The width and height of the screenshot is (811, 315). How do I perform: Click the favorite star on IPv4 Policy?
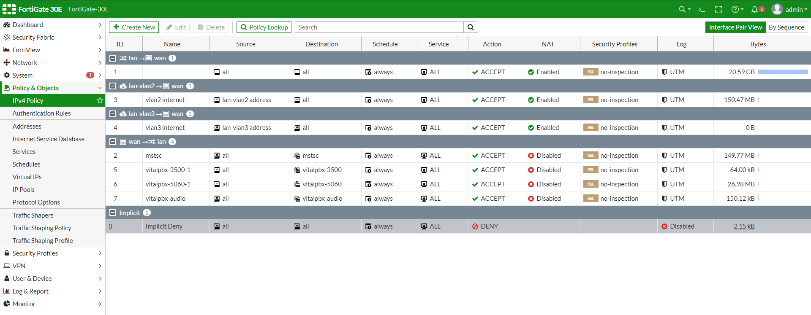pos(100,100)
